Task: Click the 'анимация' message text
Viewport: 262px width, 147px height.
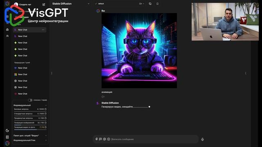Action: click(107, 92)
